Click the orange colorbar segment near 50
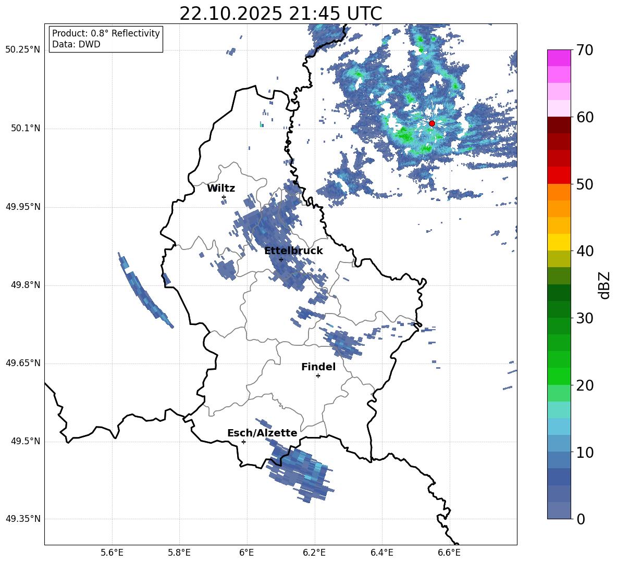Image resolution: width=617 pixels, height=563 pixels. (x=559, y=192)
